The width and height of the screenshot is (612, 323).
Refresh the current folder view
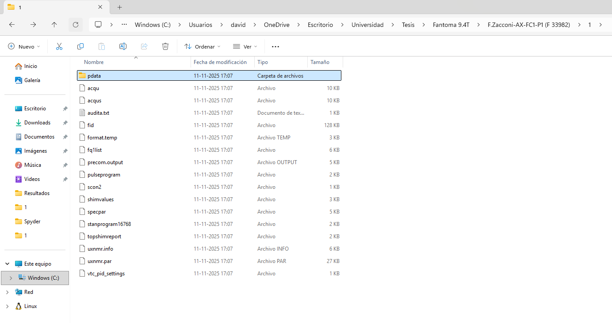coord(76,25)
